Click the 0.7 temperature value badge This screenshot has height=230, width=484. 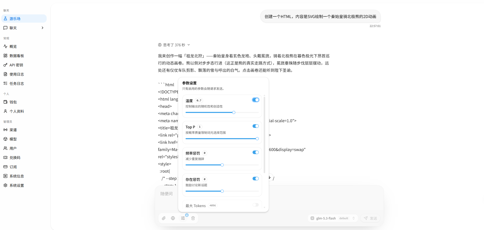[199, 101]
